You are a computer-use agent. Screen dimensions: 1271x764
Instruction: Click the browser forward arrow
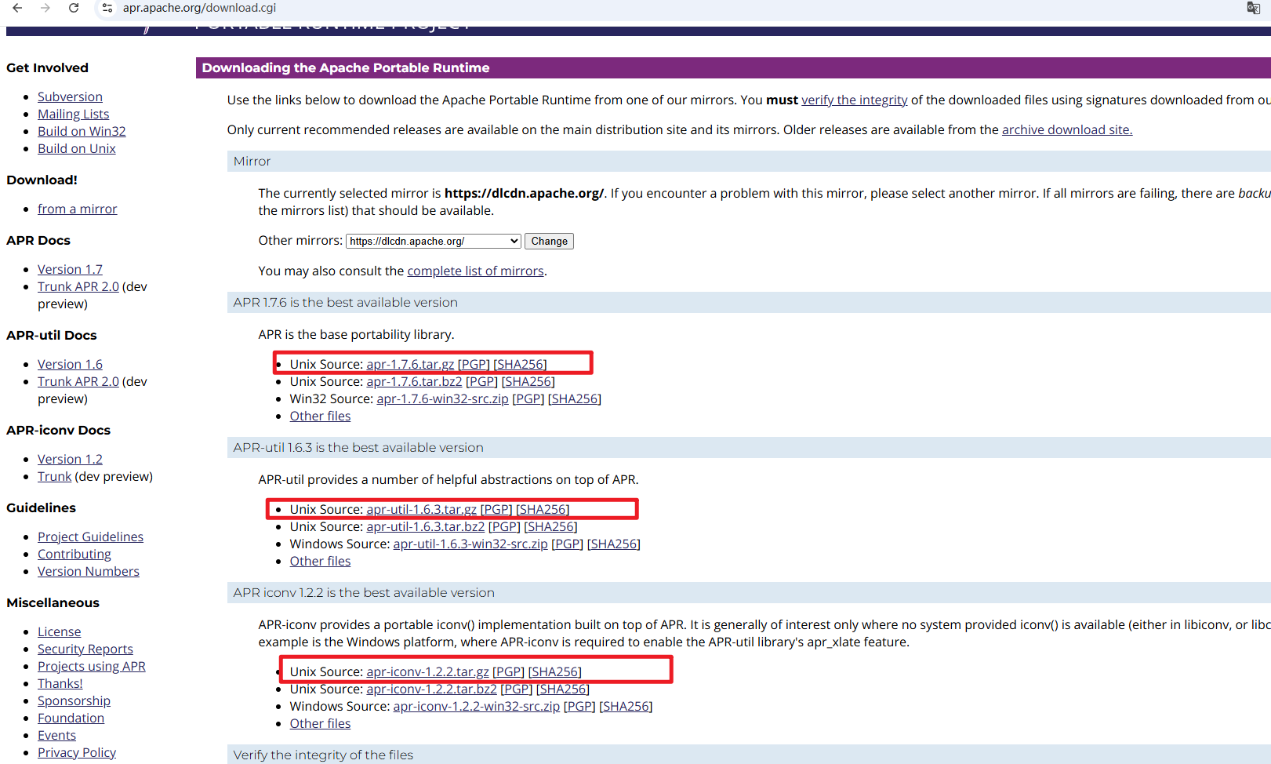pyautogui.click(x=45, y=8)
